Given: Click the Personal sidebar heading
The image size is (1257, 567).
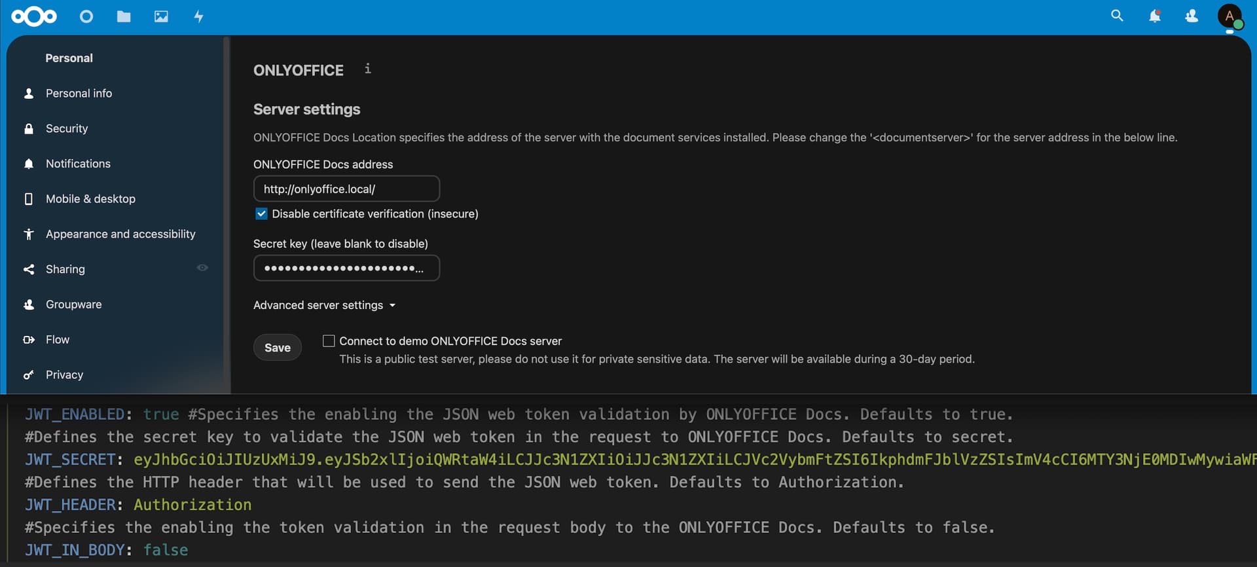Looking at the screenshot, I should (69, 58).
